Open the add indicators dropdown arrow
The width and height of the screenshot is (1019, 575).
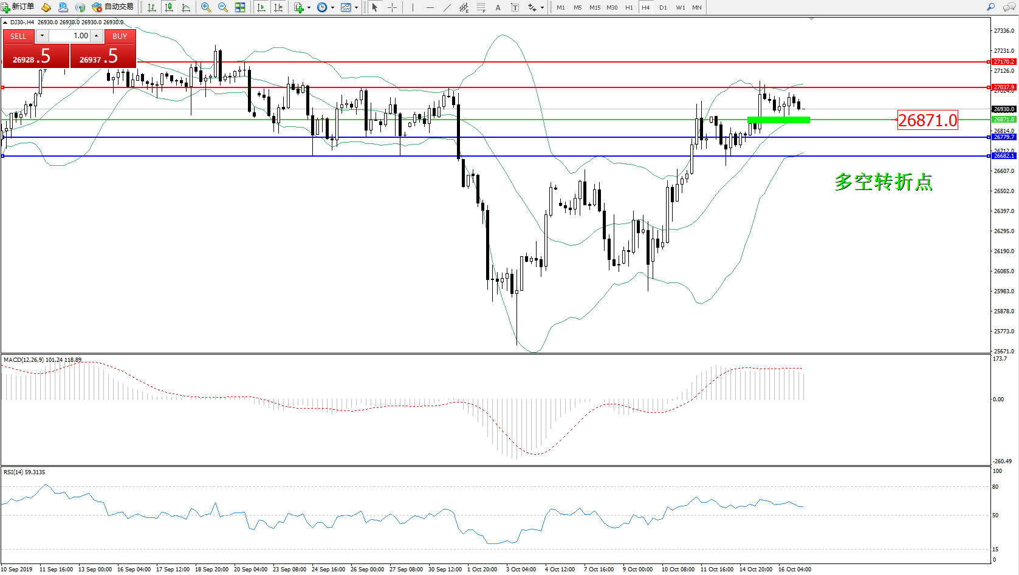pyautogui.click(x=309, y=8)
